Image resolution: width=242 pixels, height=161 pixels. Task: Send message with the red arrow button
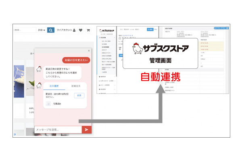click(87, 130)
